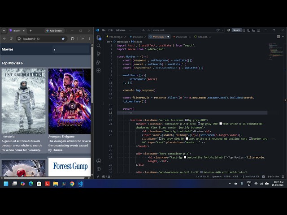
Task: Switch to the data.json tab
Action: click(202, 37)
